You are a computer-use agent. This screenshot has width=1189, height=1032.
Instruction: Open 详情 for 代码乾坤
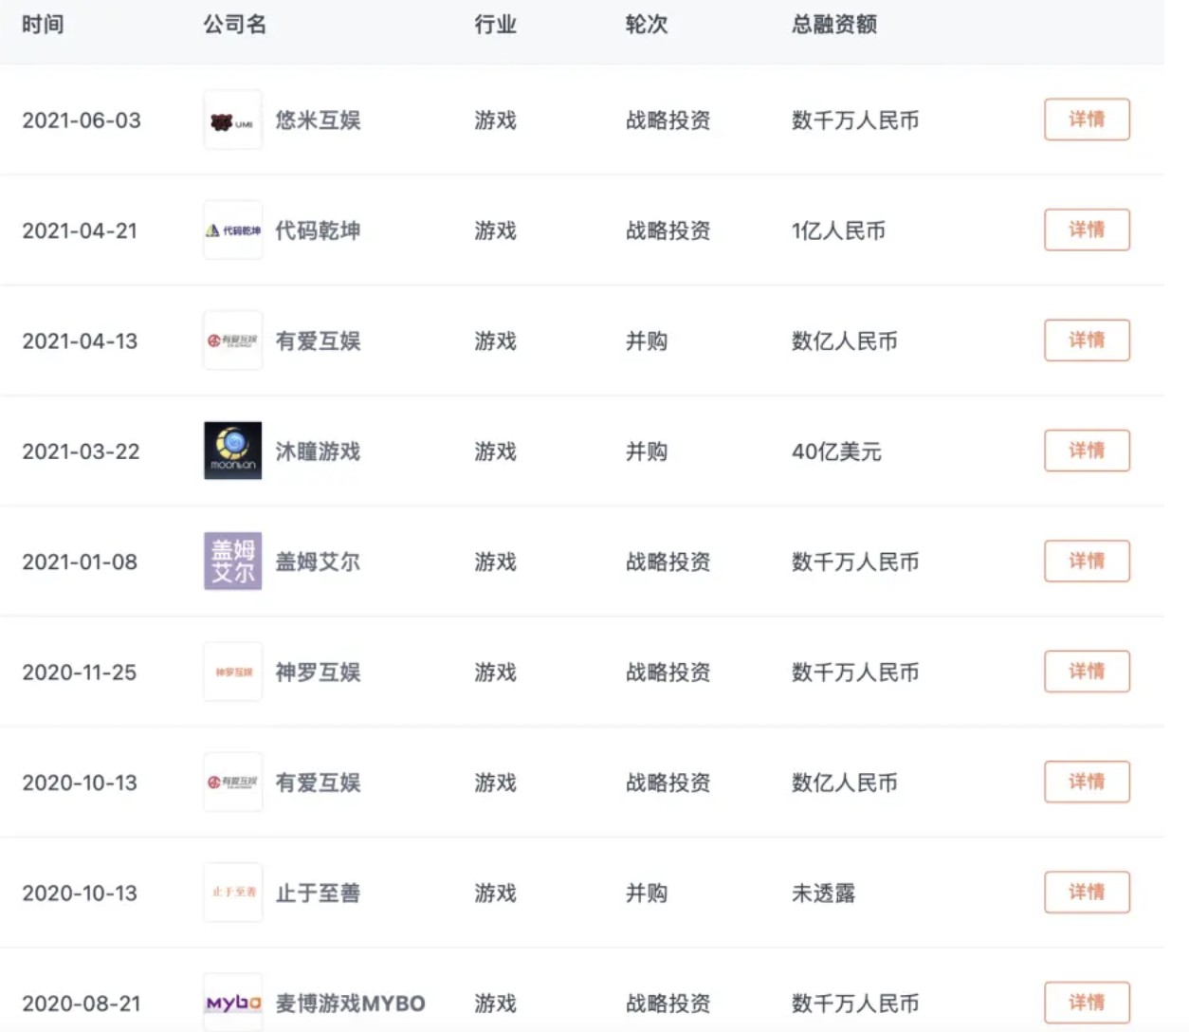1087,230
